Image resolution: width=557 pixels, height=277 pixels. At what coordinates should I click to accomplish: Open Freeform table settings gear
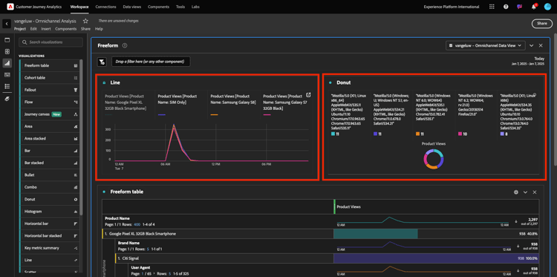click(516, 192)
